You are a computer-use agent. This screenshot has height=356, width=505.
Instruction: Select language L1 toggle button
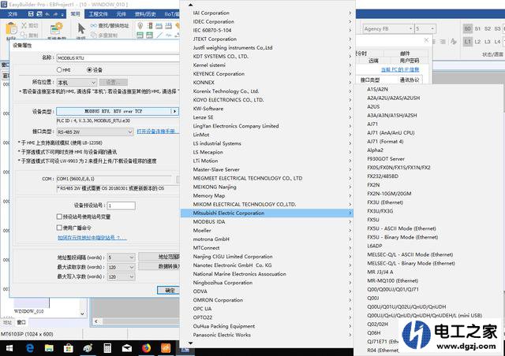point(468,42)
